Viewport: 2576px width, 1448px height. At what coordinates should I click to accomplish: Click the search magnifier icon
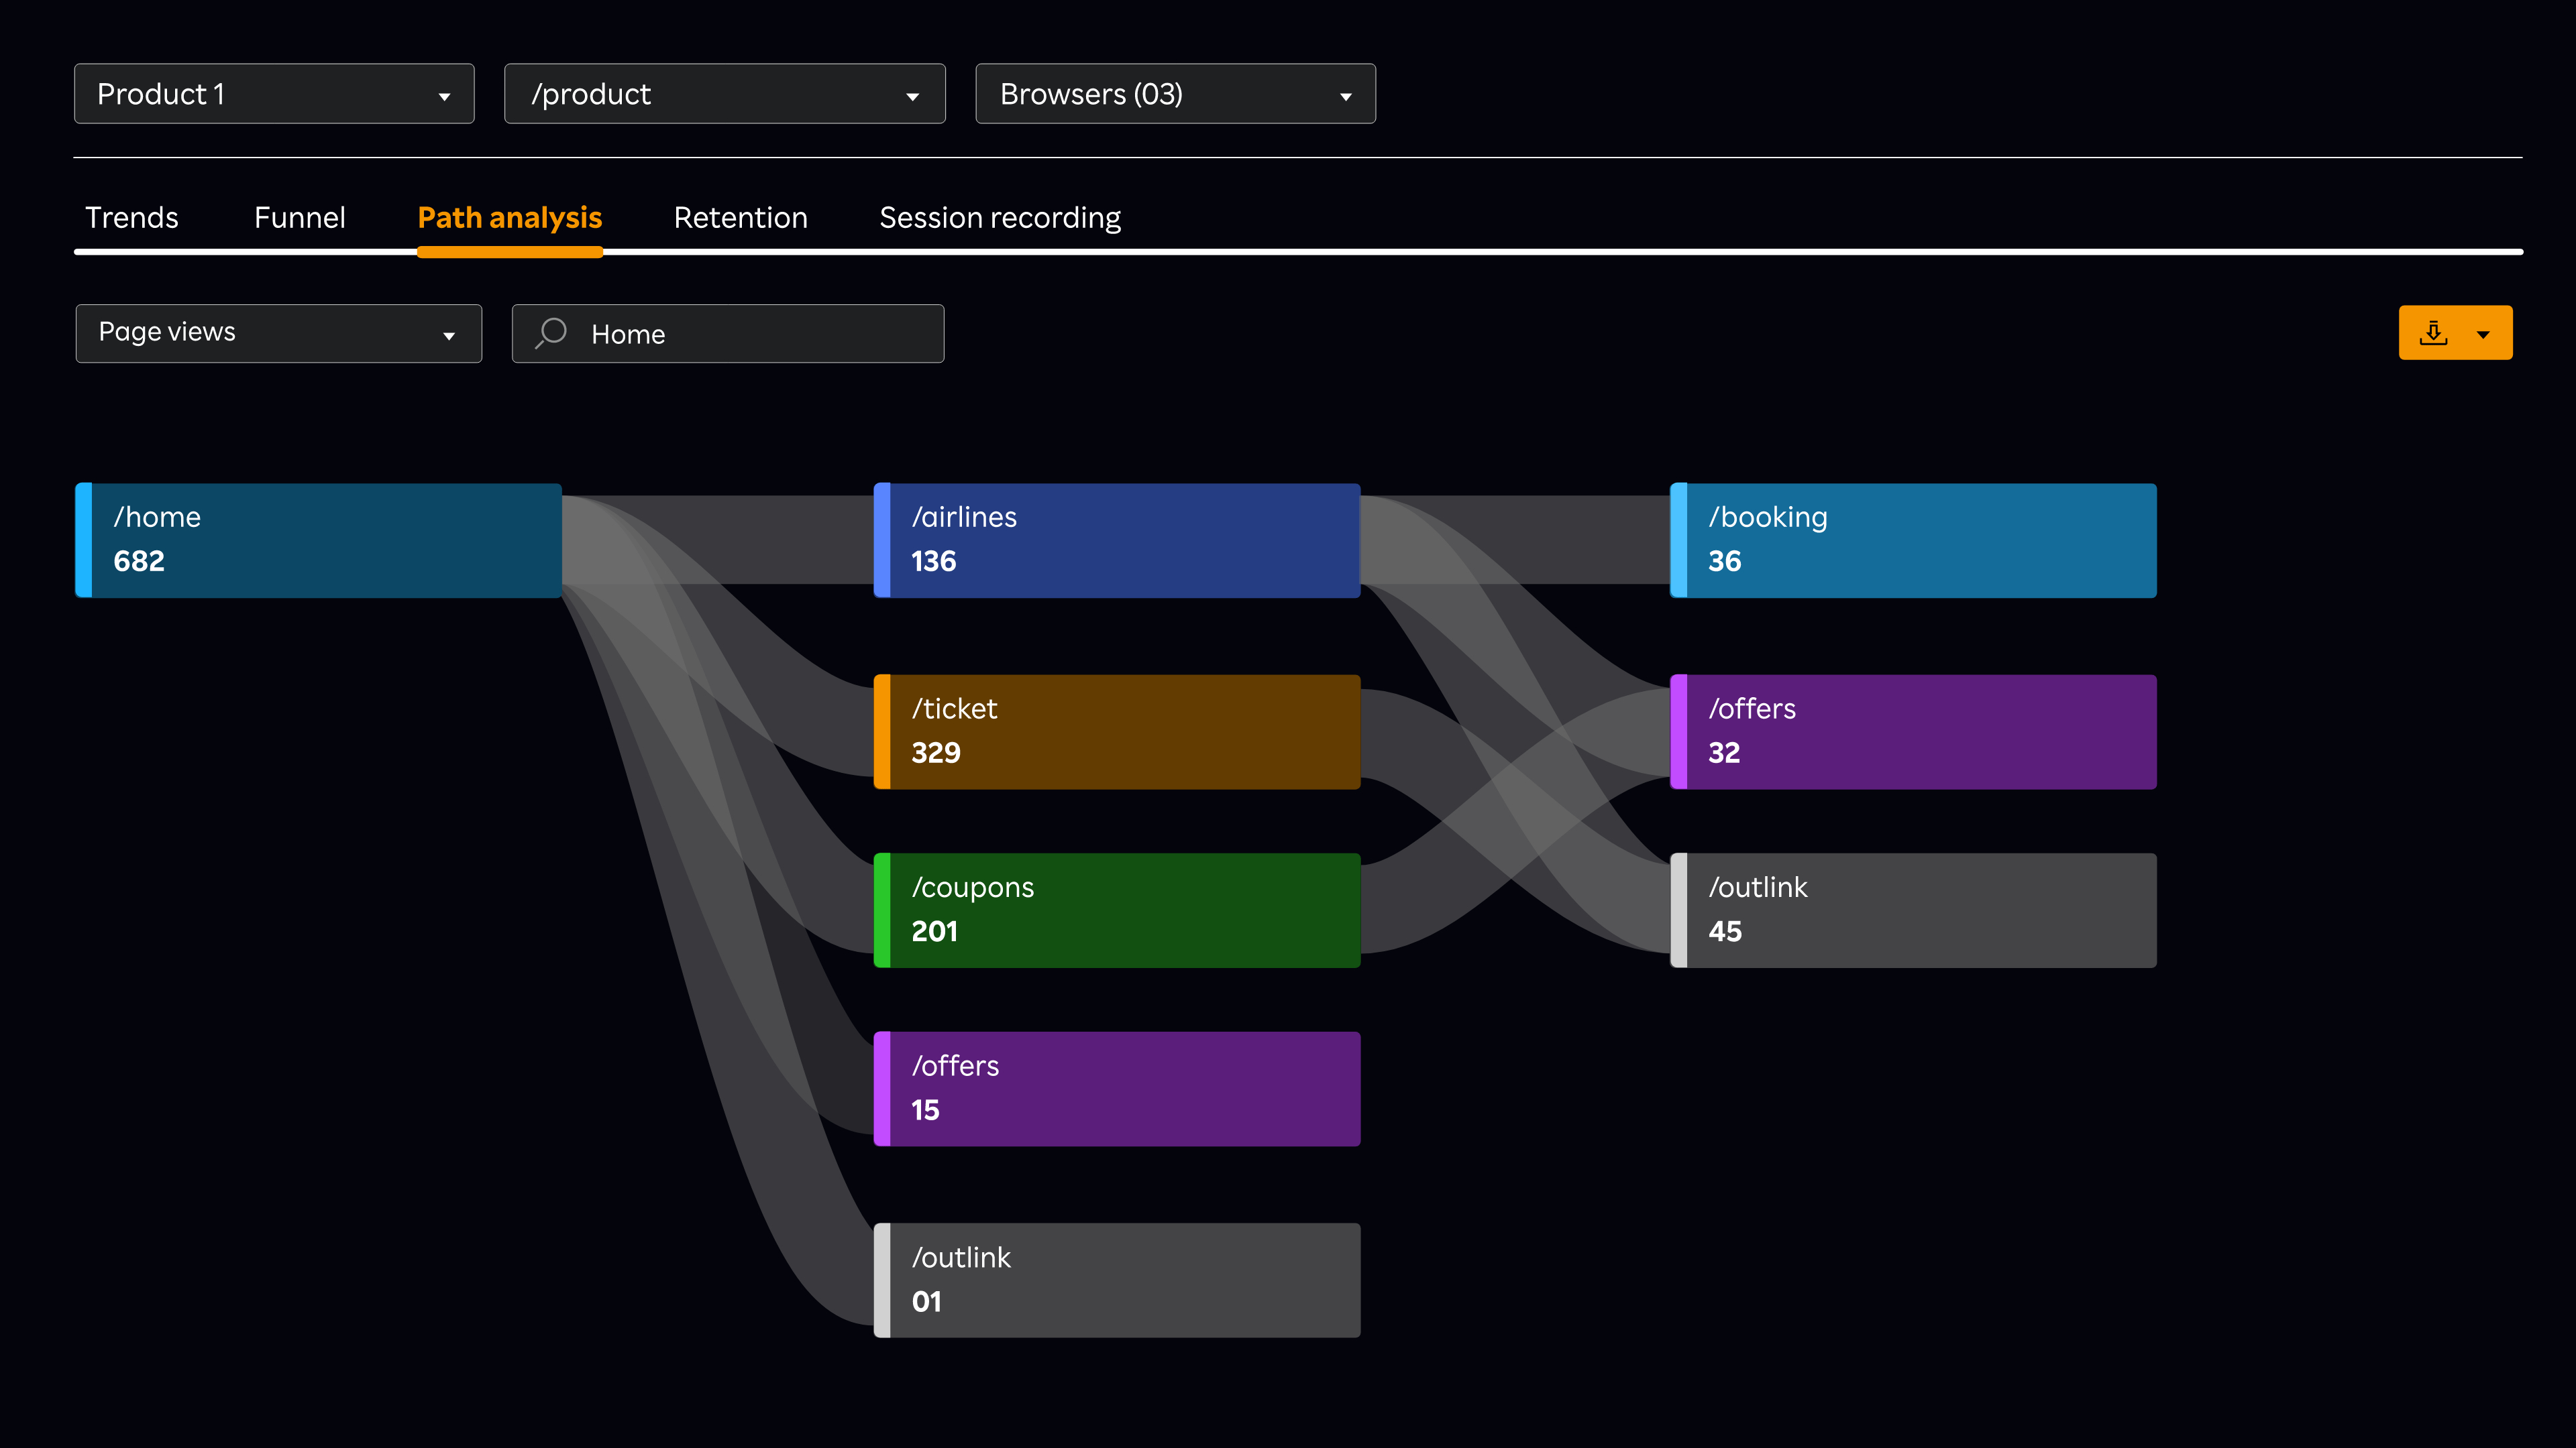coord(551,333)
